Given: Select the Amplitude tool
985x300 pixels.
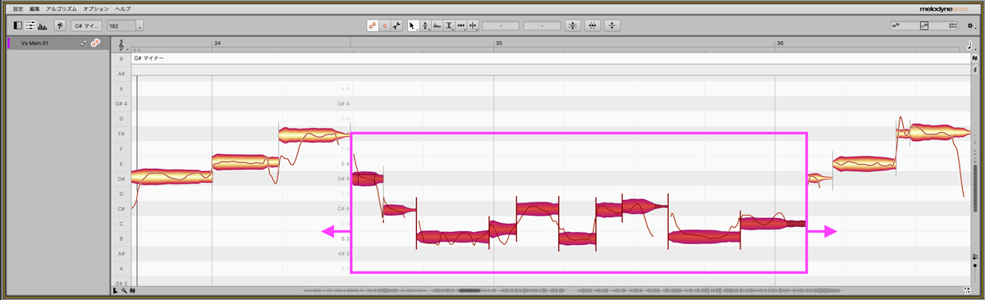Looking at the screenshot, I should coord(450,26).
